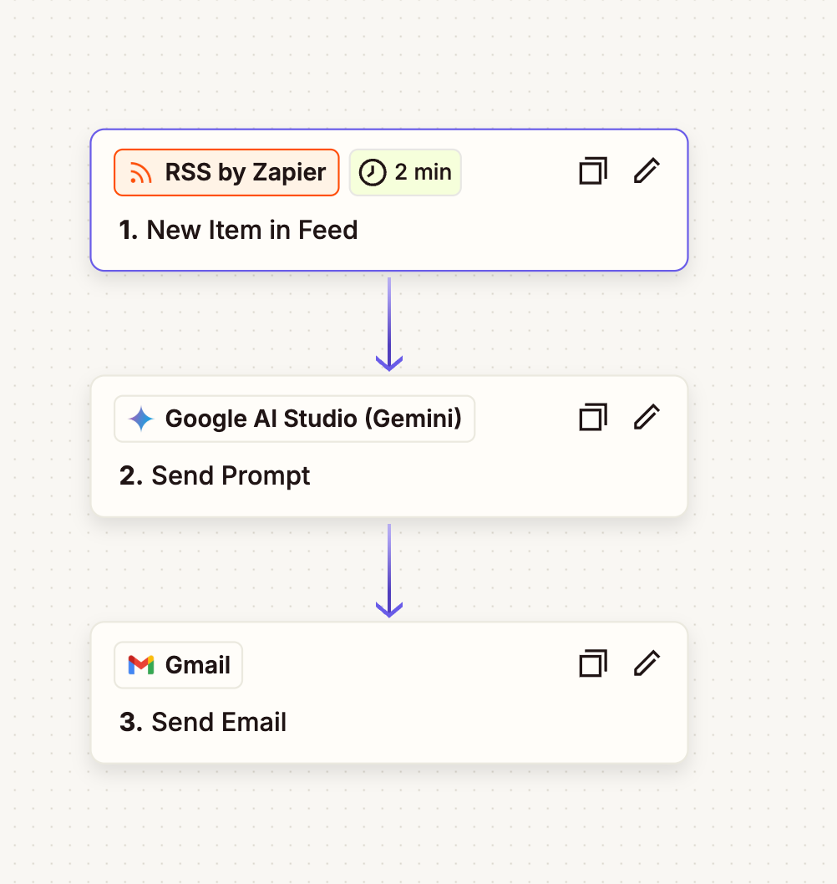The image size is (837, 884).
Task: Edit the Send Prompt step with pencil icon
Action: click(647, 417)
